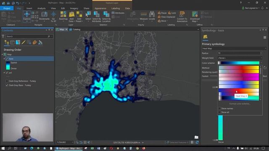Image resolution: width=269 pixels, height=151 pixels.
Task: Filter Contents by data source
Action: (12, 42)
